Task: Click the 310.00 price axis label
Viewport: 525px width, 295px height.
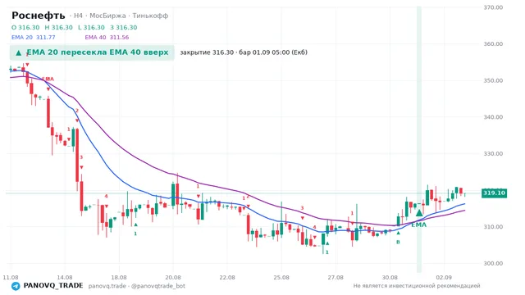Action: pos(493,227)
